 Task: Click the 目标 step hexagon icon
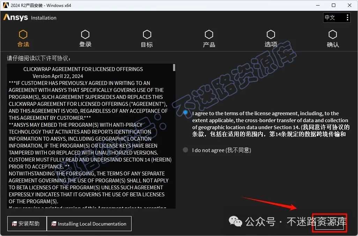coord(147,34)
